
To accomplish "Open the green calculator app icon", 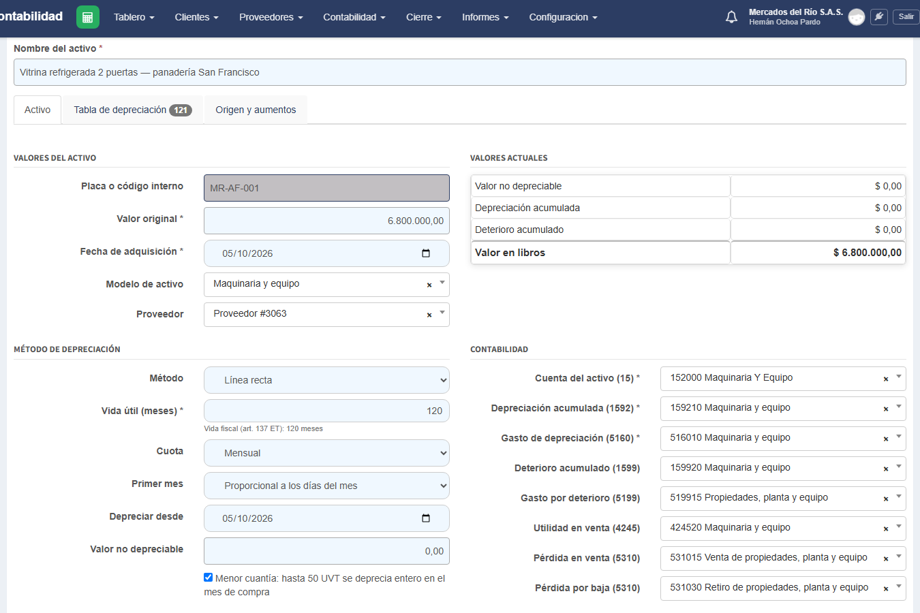I will [x=88, y=17].
